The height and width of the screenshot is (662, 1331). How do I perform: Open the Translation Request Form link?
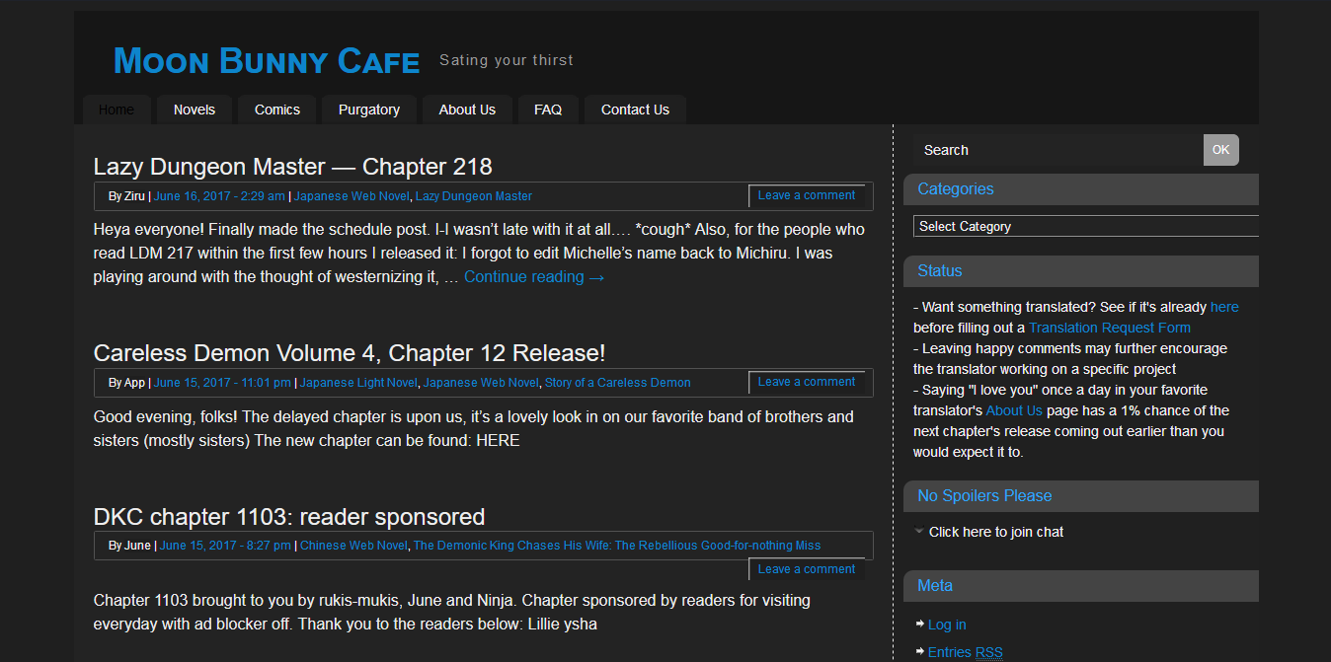click(x=1109, y=327)
